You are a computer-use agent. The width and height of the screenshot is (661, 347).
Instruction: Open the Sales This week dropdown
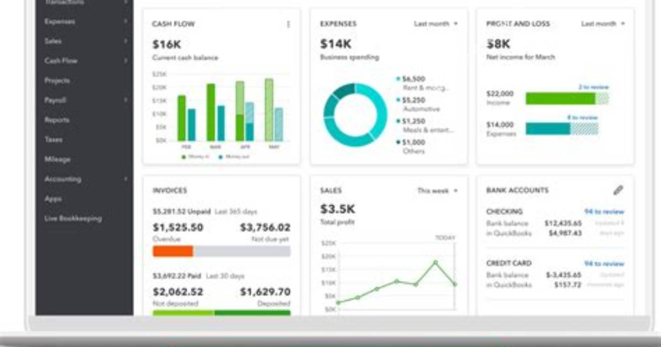click(437, 191)
